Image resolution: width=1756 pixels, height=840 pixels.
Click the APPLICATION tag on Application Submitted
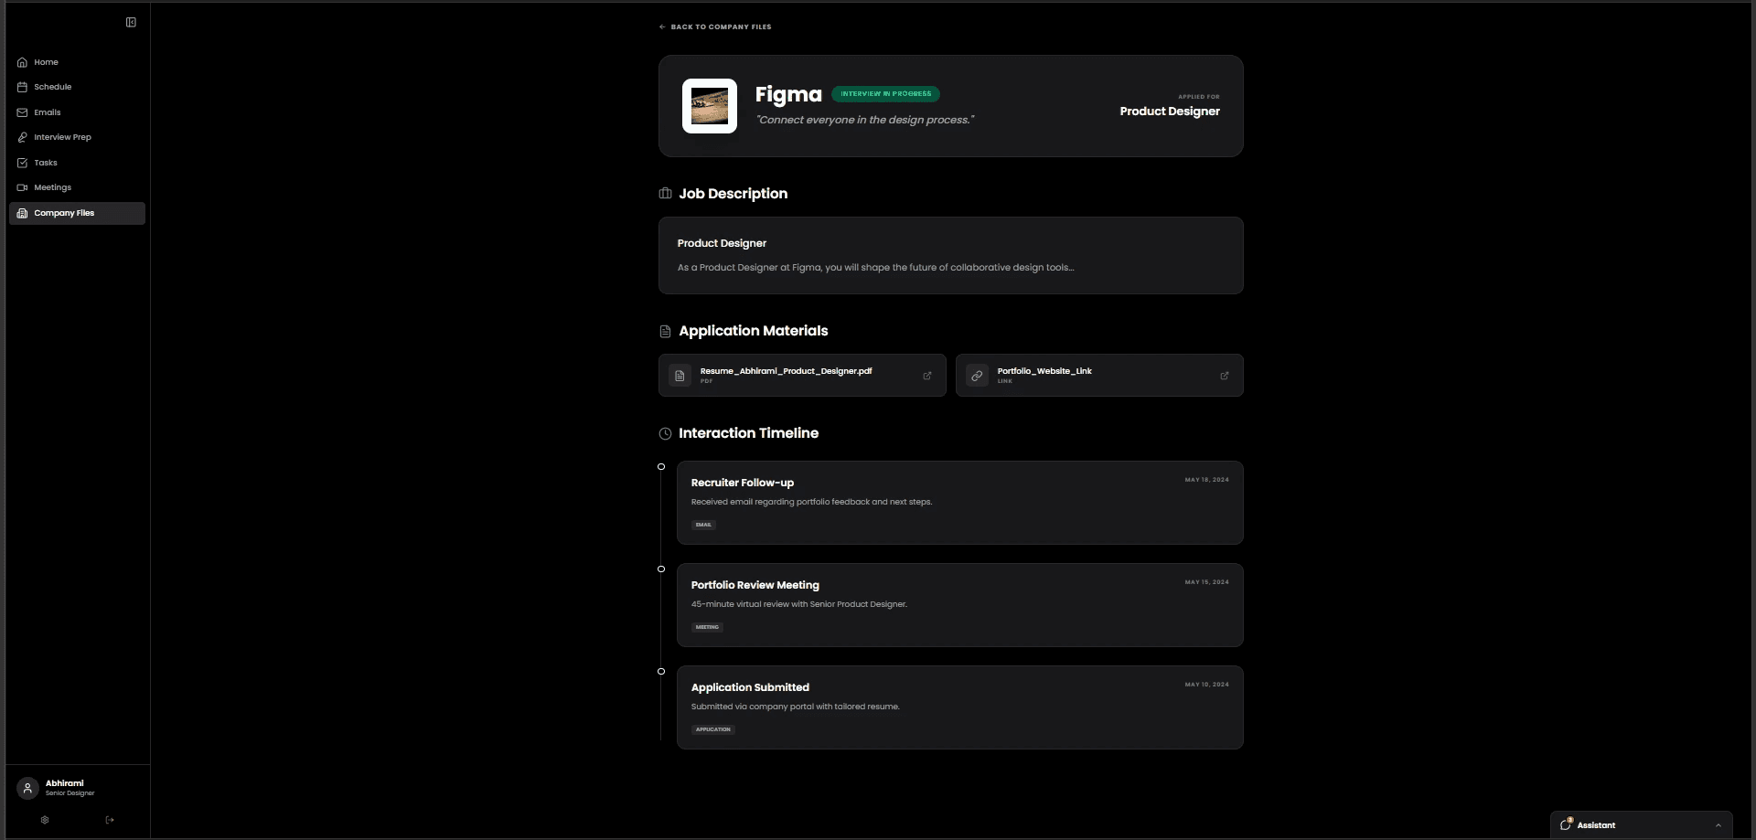[713, 729]
